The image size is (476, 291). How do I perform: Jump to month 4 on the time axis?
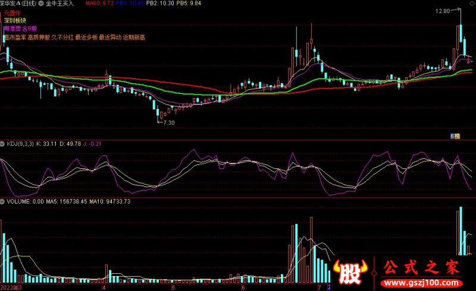pyautogui.click(x=104, y=287)
